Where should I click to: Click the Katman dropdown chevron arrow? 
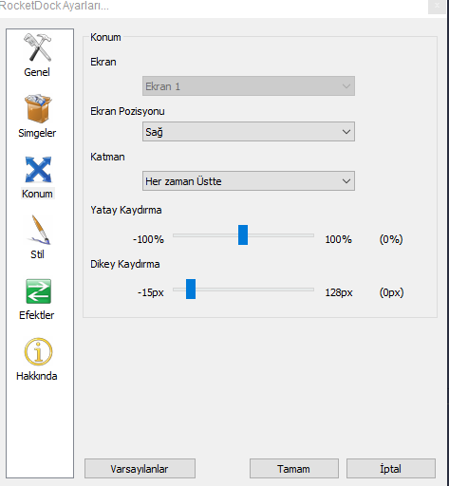[346, 181]
